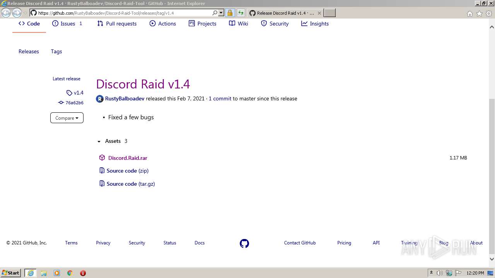495x278 pixels.
Task: Open RustyBalboadev profile link
Action: 125,98
